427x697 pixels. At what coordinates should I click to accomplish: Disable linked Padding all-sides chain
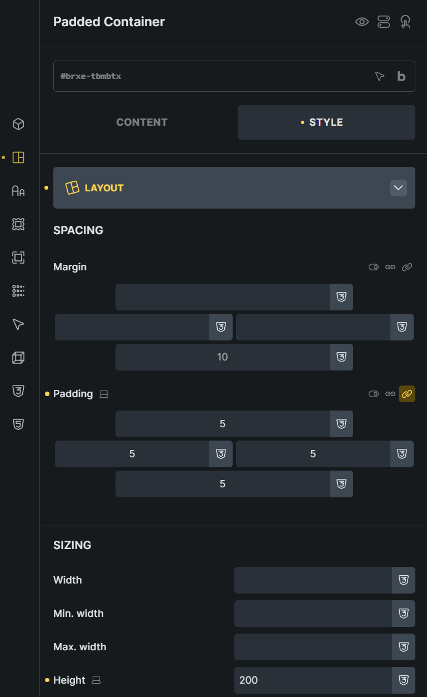tap(407, 394)
